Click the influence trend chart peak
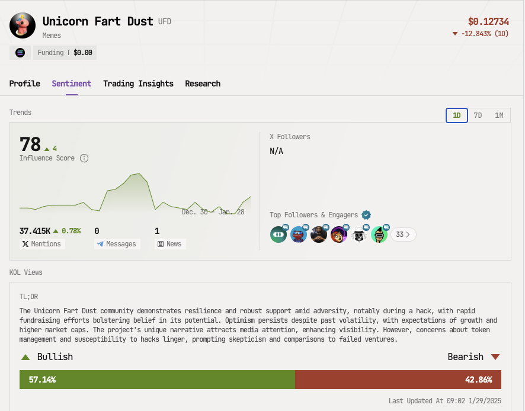Screen dimensions: 525x411 [x=139, y=174]
